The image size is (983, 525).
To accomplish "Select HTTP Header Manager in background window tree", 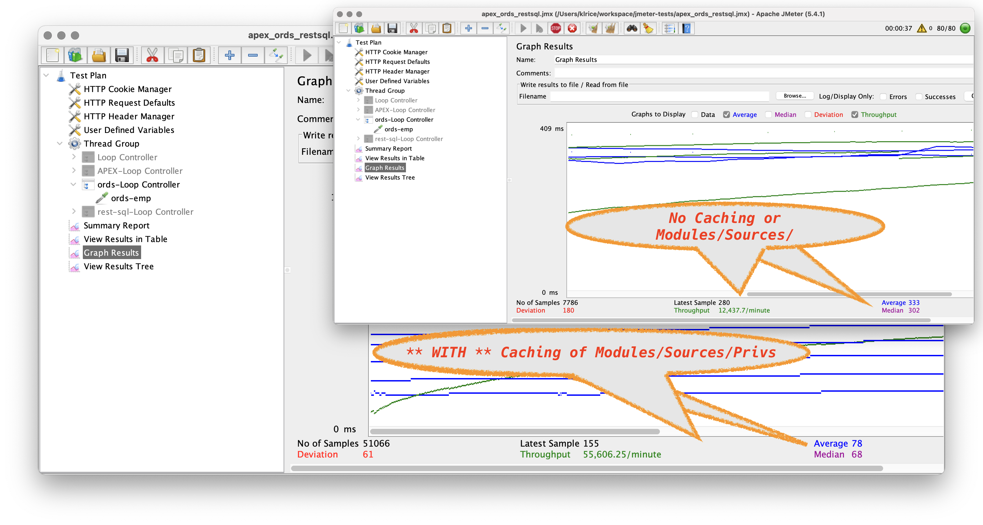I will coord(128,116).
